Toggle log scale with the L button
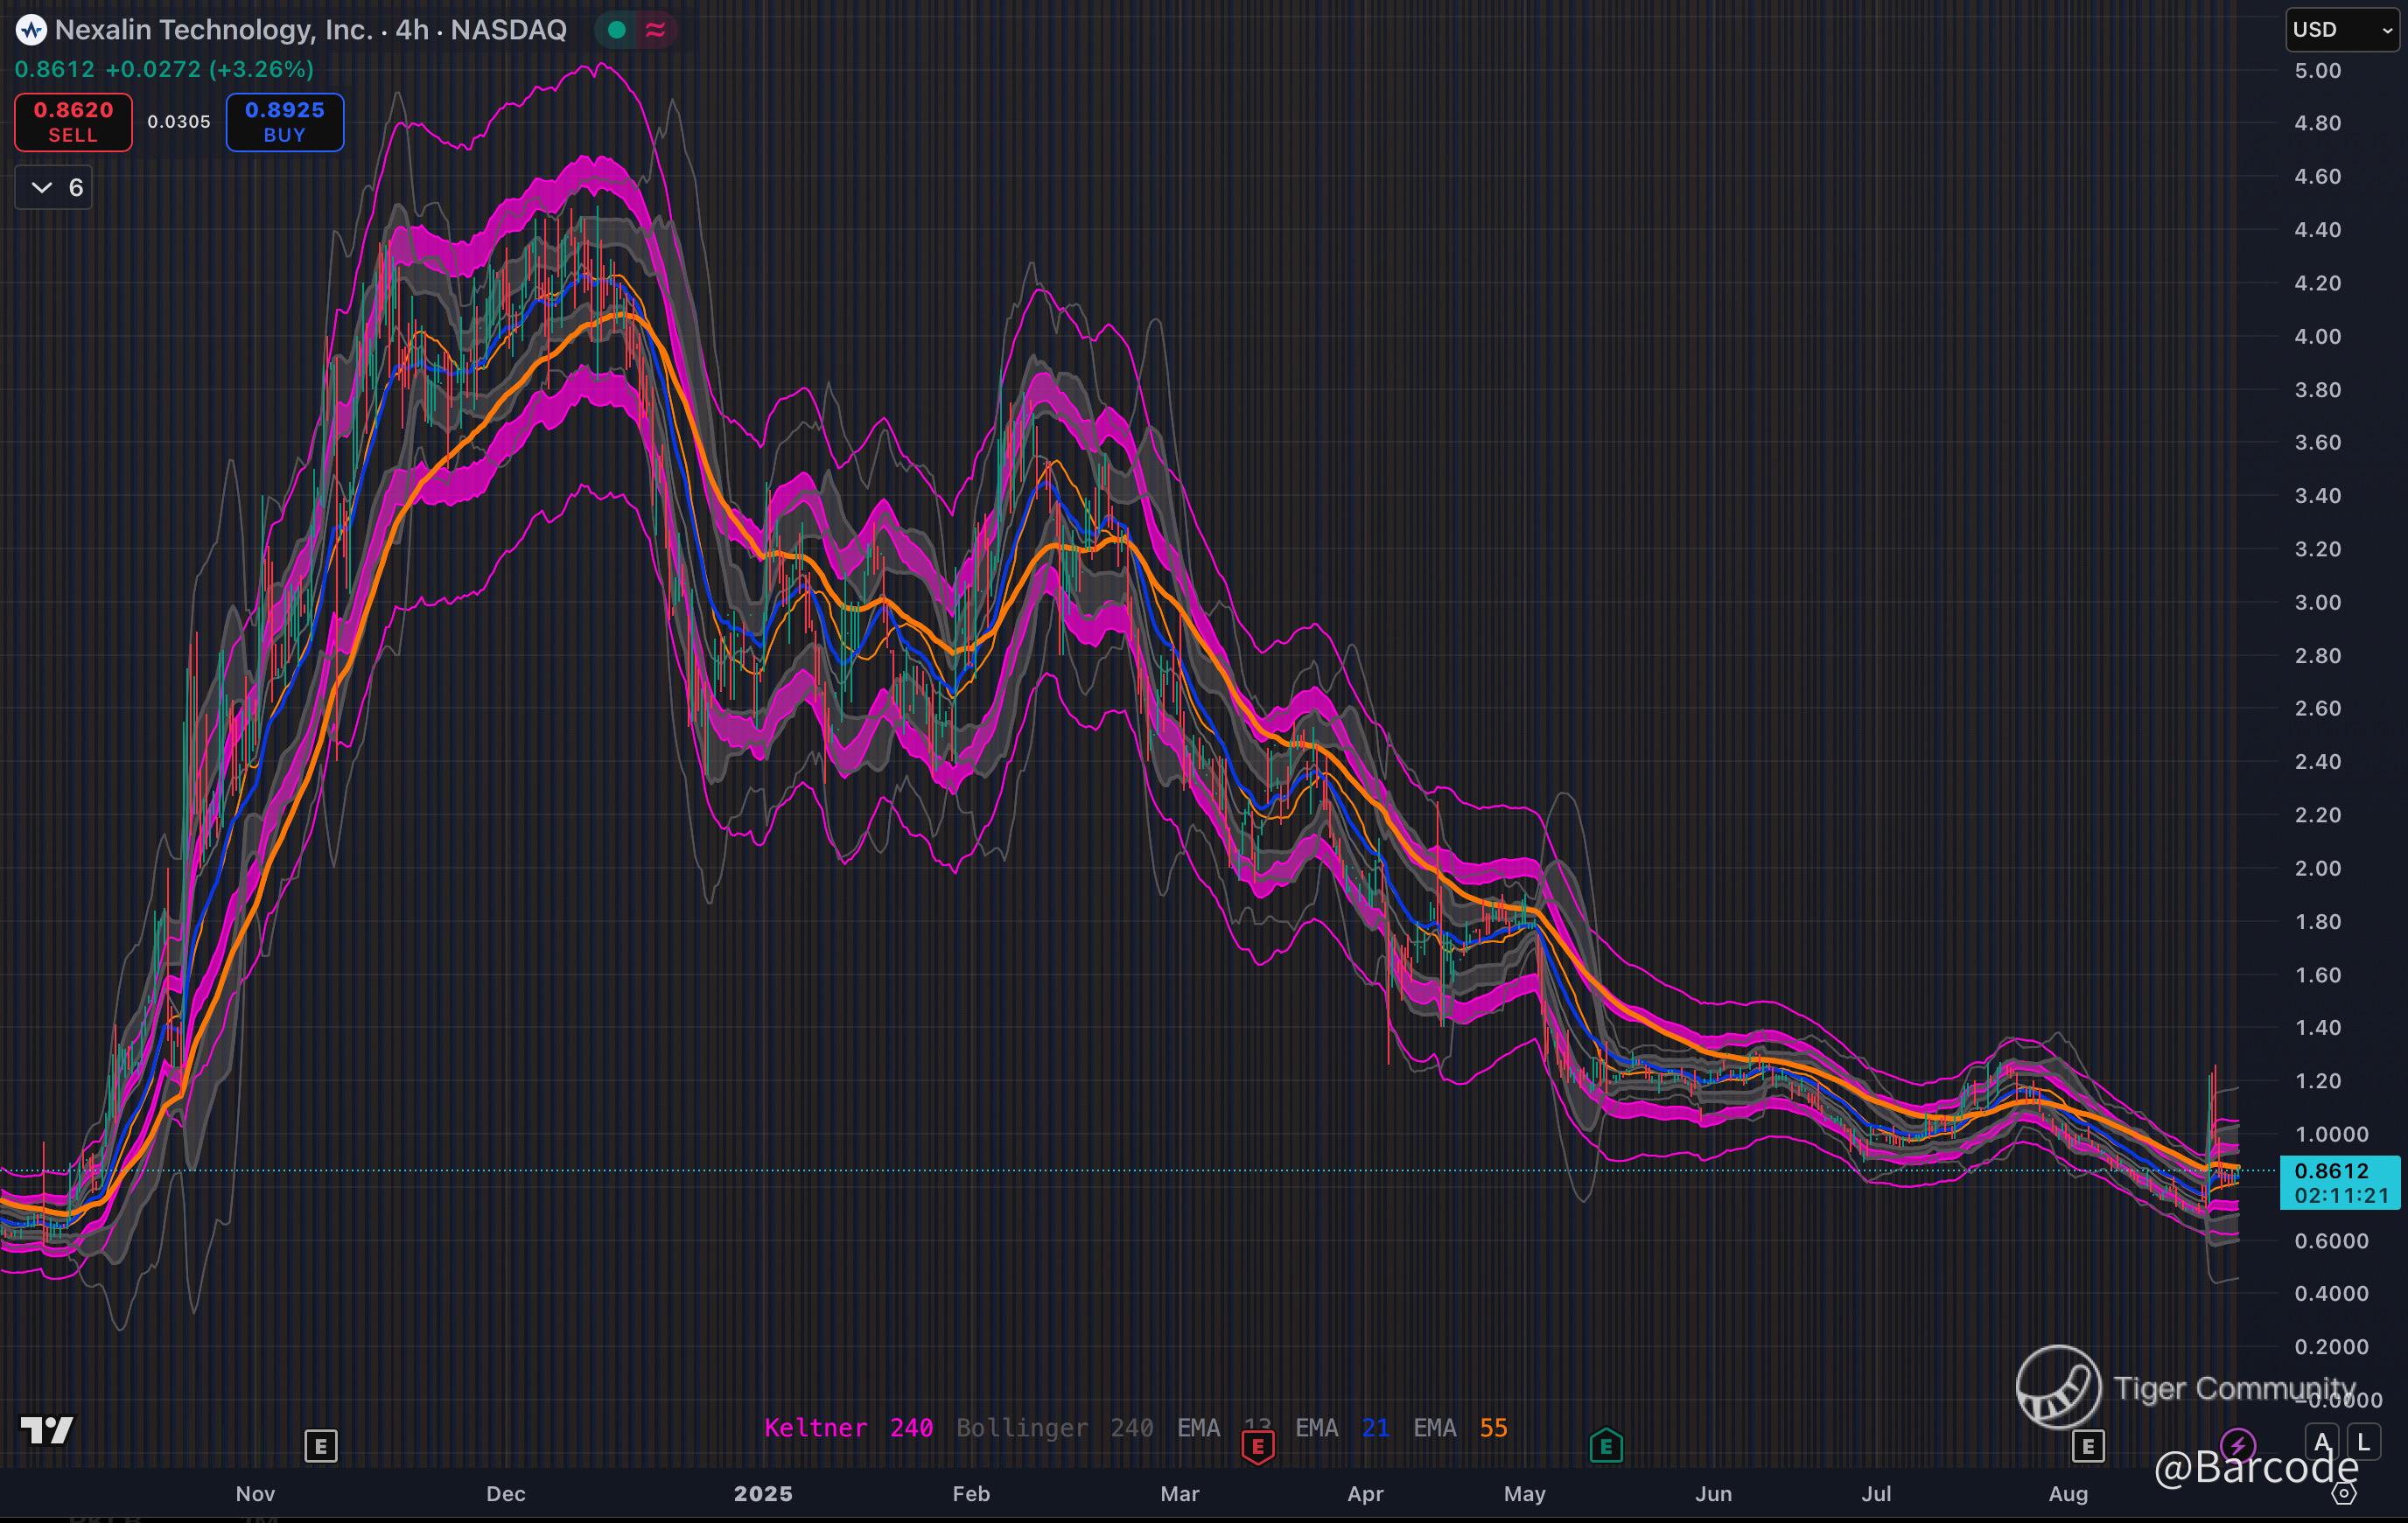Screen dimensions: 2408x1523 tap(2364, 1443)
